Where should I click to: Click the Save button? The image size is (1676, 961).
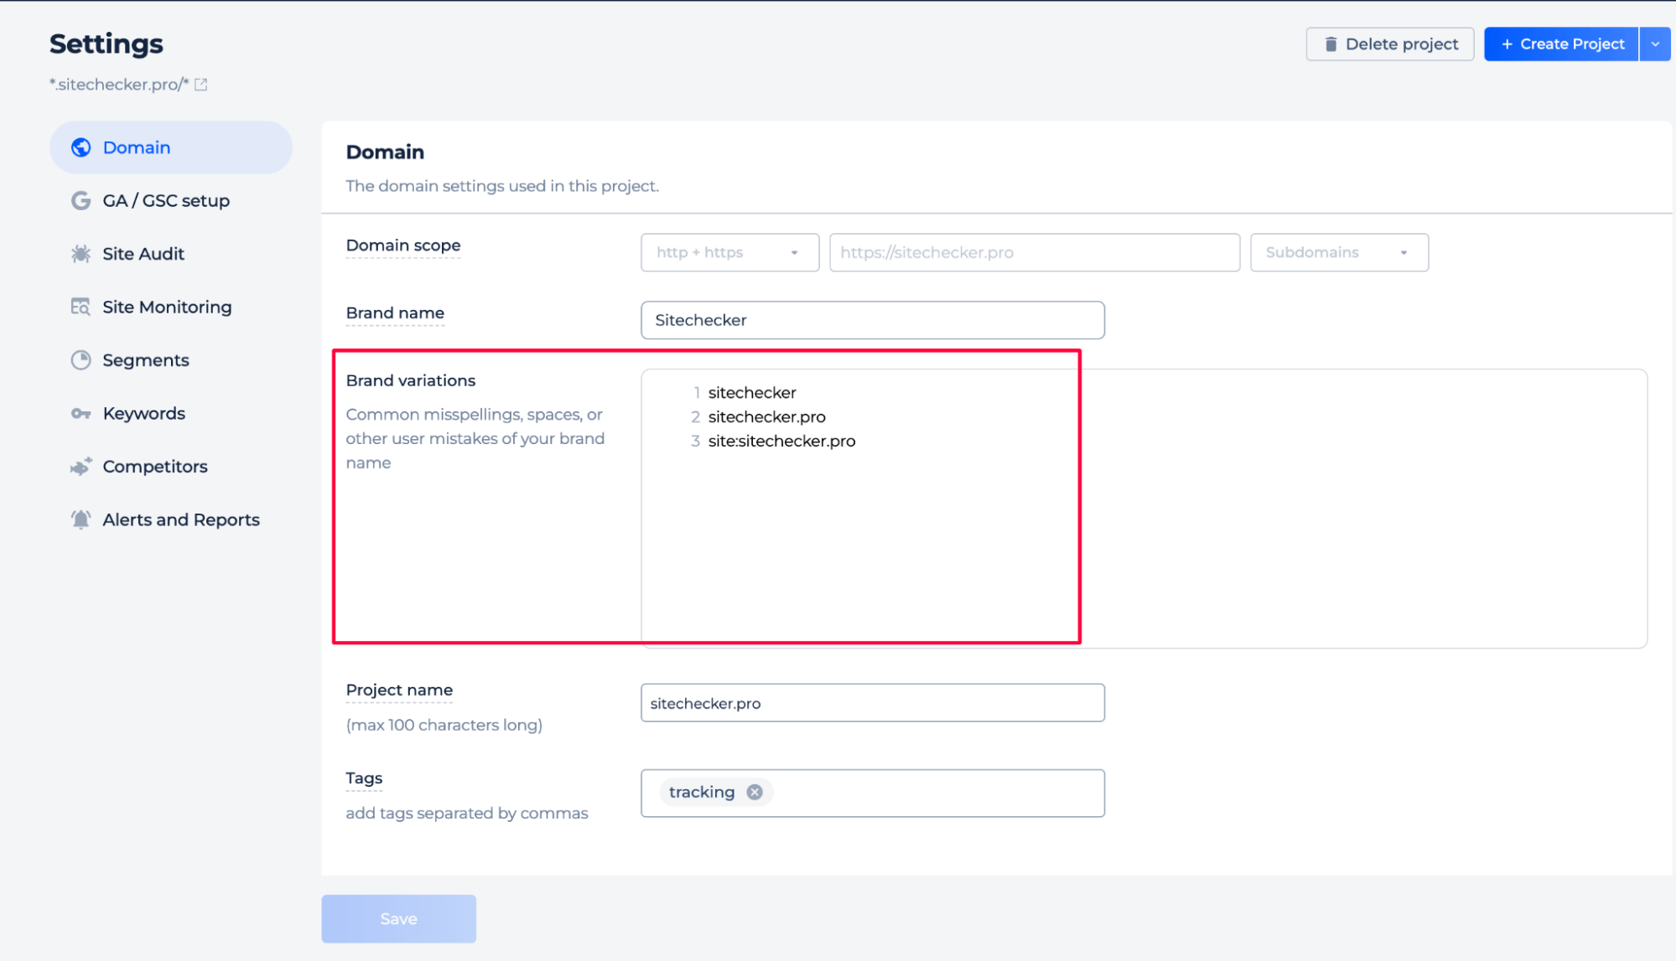tap(398, 918)
